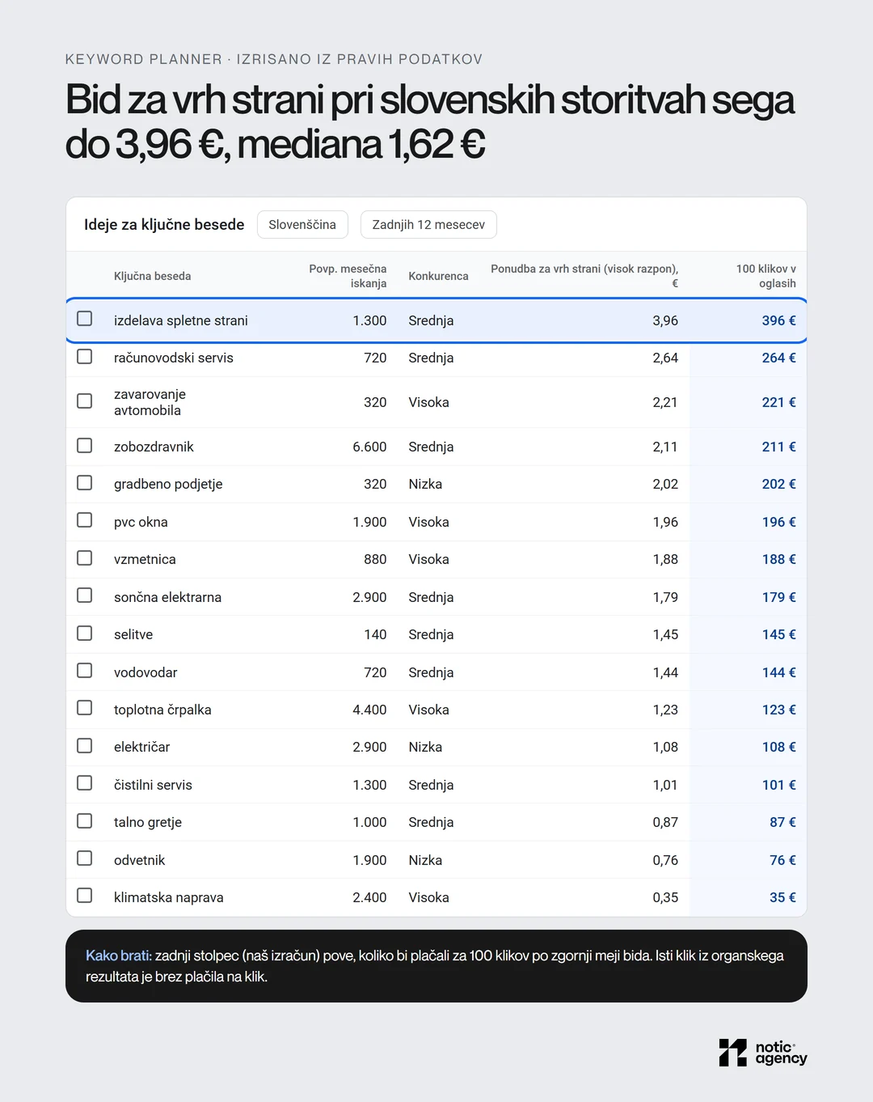Sort by Ključna beseda column header
Viewport: 873px width, 1102px height.
[x=152, y=276]
